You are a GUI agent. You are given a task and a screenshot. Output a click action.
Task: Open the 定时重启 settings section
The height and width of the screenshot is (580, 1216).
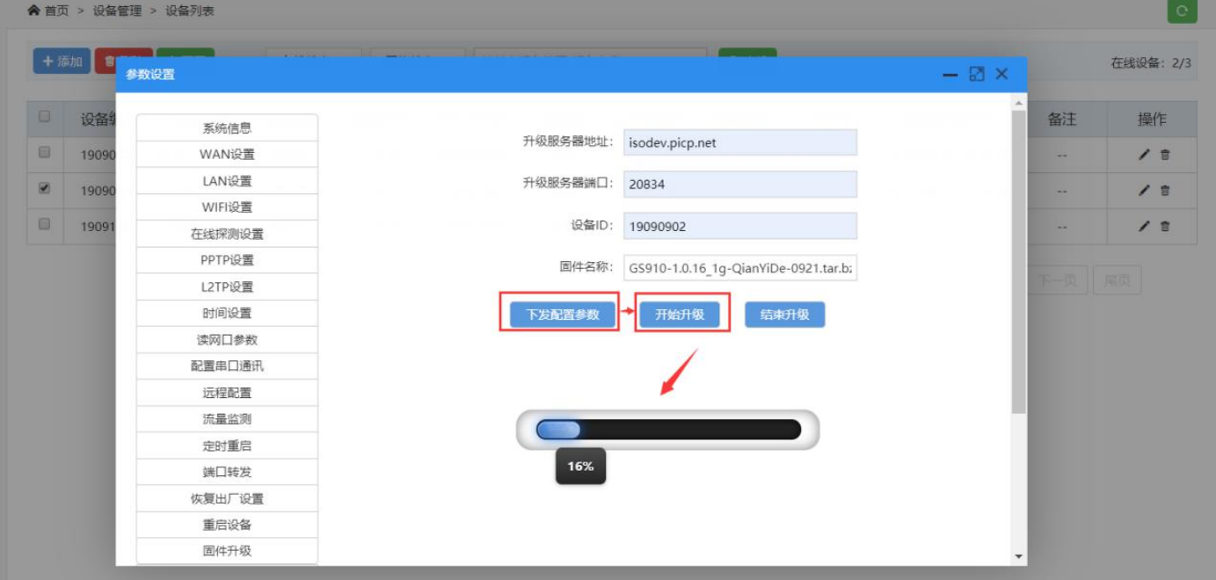tap(226, 446)
